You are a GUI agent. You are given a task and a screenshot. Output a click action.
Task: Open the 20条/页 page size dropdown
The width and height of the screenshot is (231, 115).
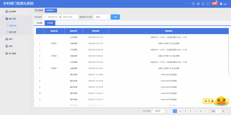[158, 111]
